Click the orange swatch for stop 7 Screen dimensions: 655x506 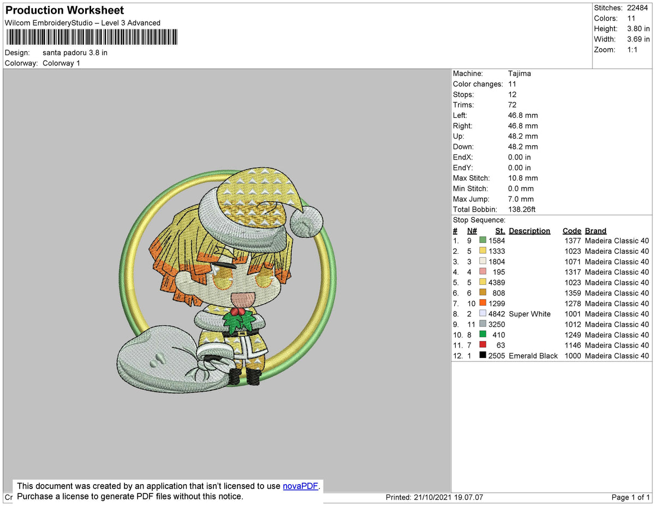483,303
